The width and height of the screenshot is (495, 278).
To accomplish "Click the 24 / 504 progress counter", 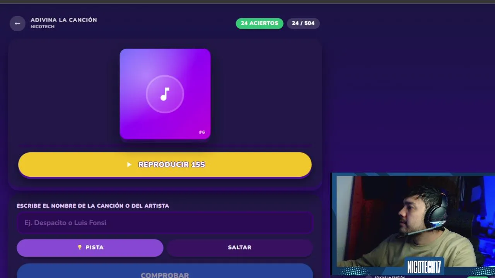I will [303, 23].
